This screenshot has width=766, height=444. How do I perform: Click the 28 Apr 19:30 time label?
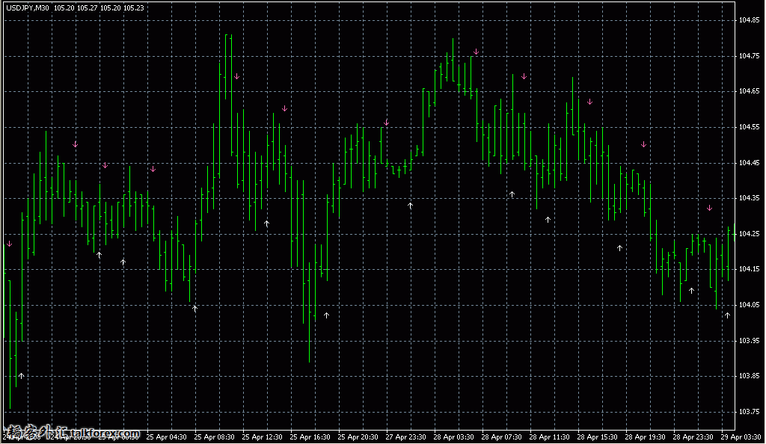pyautogui.click(x=645, y=437)
